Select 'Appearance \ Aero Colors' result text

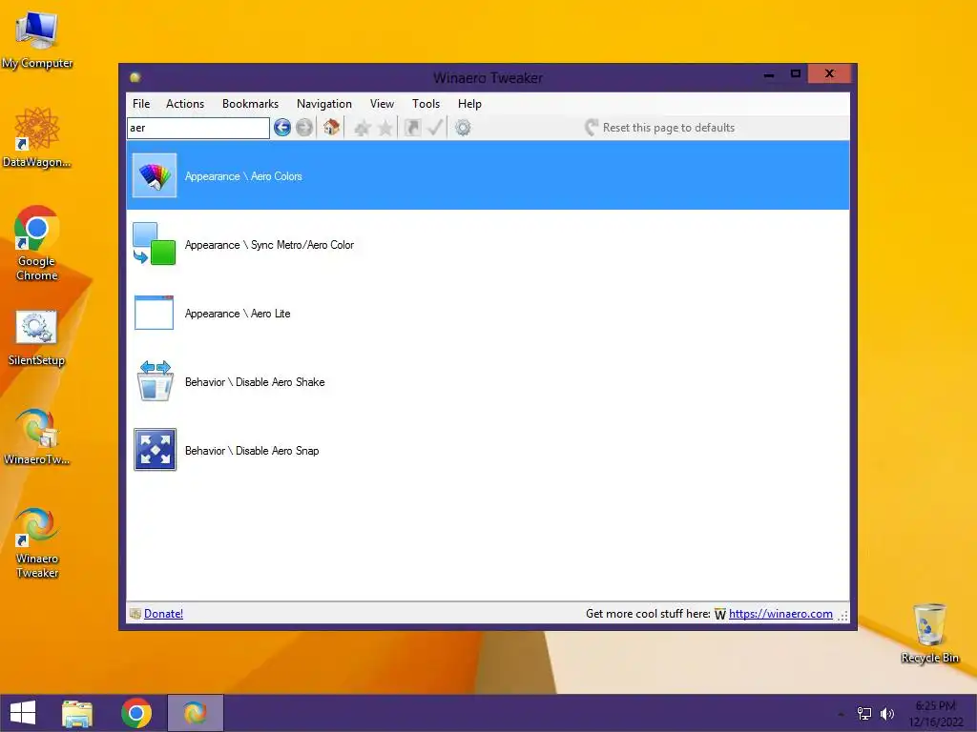[243, 176]
